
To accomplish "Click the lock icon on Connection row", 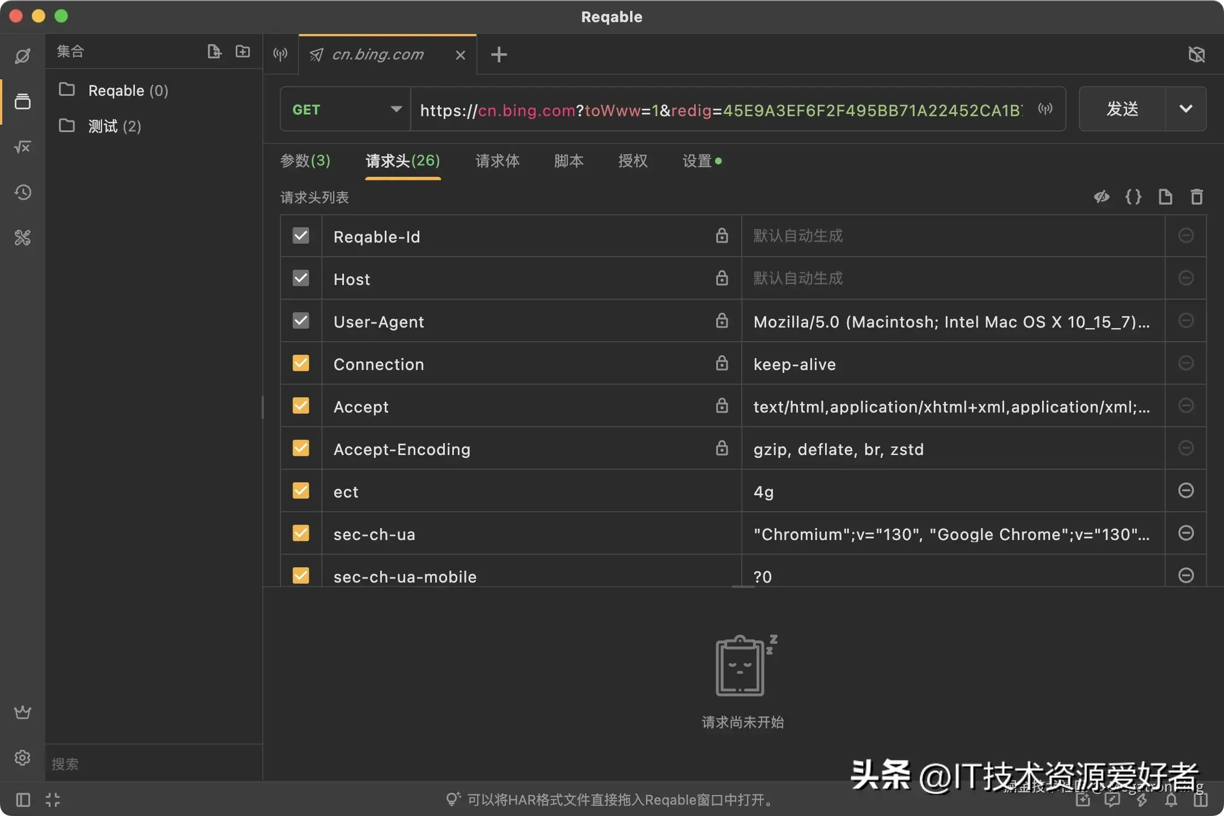I will [721, 363].
